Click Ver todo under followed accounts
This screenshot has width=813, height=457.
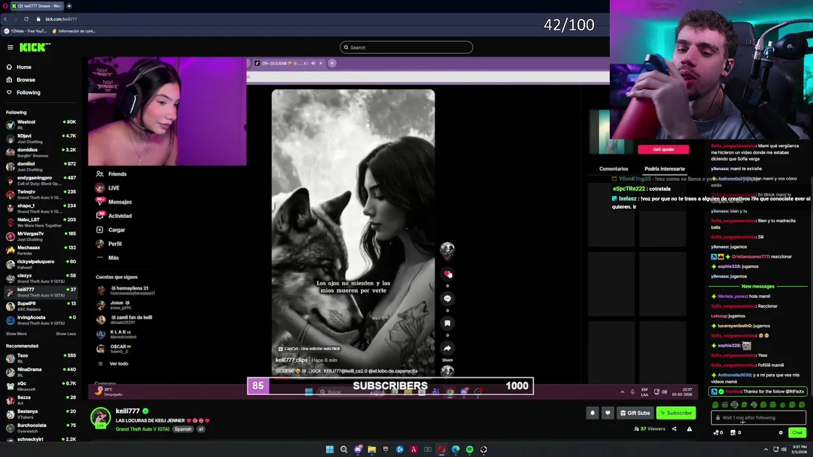pyautogui.click(x=113, y=364)
